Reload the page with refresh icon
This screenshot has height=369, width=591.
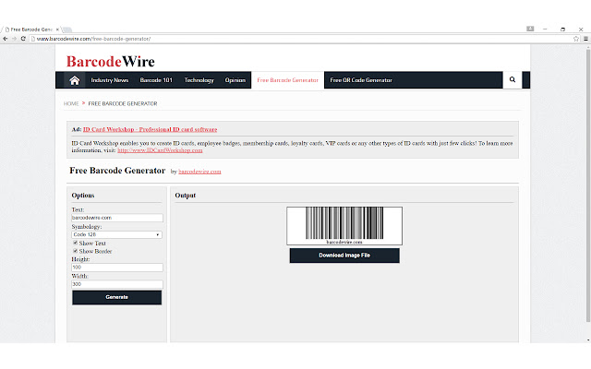[23, 39]
